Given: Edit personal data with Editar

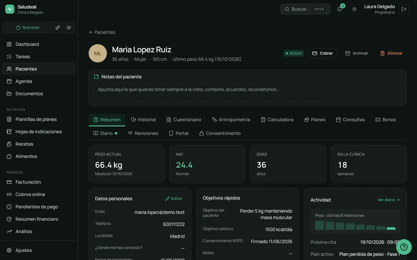Looking at the screenshot, I should click(174, 199).
